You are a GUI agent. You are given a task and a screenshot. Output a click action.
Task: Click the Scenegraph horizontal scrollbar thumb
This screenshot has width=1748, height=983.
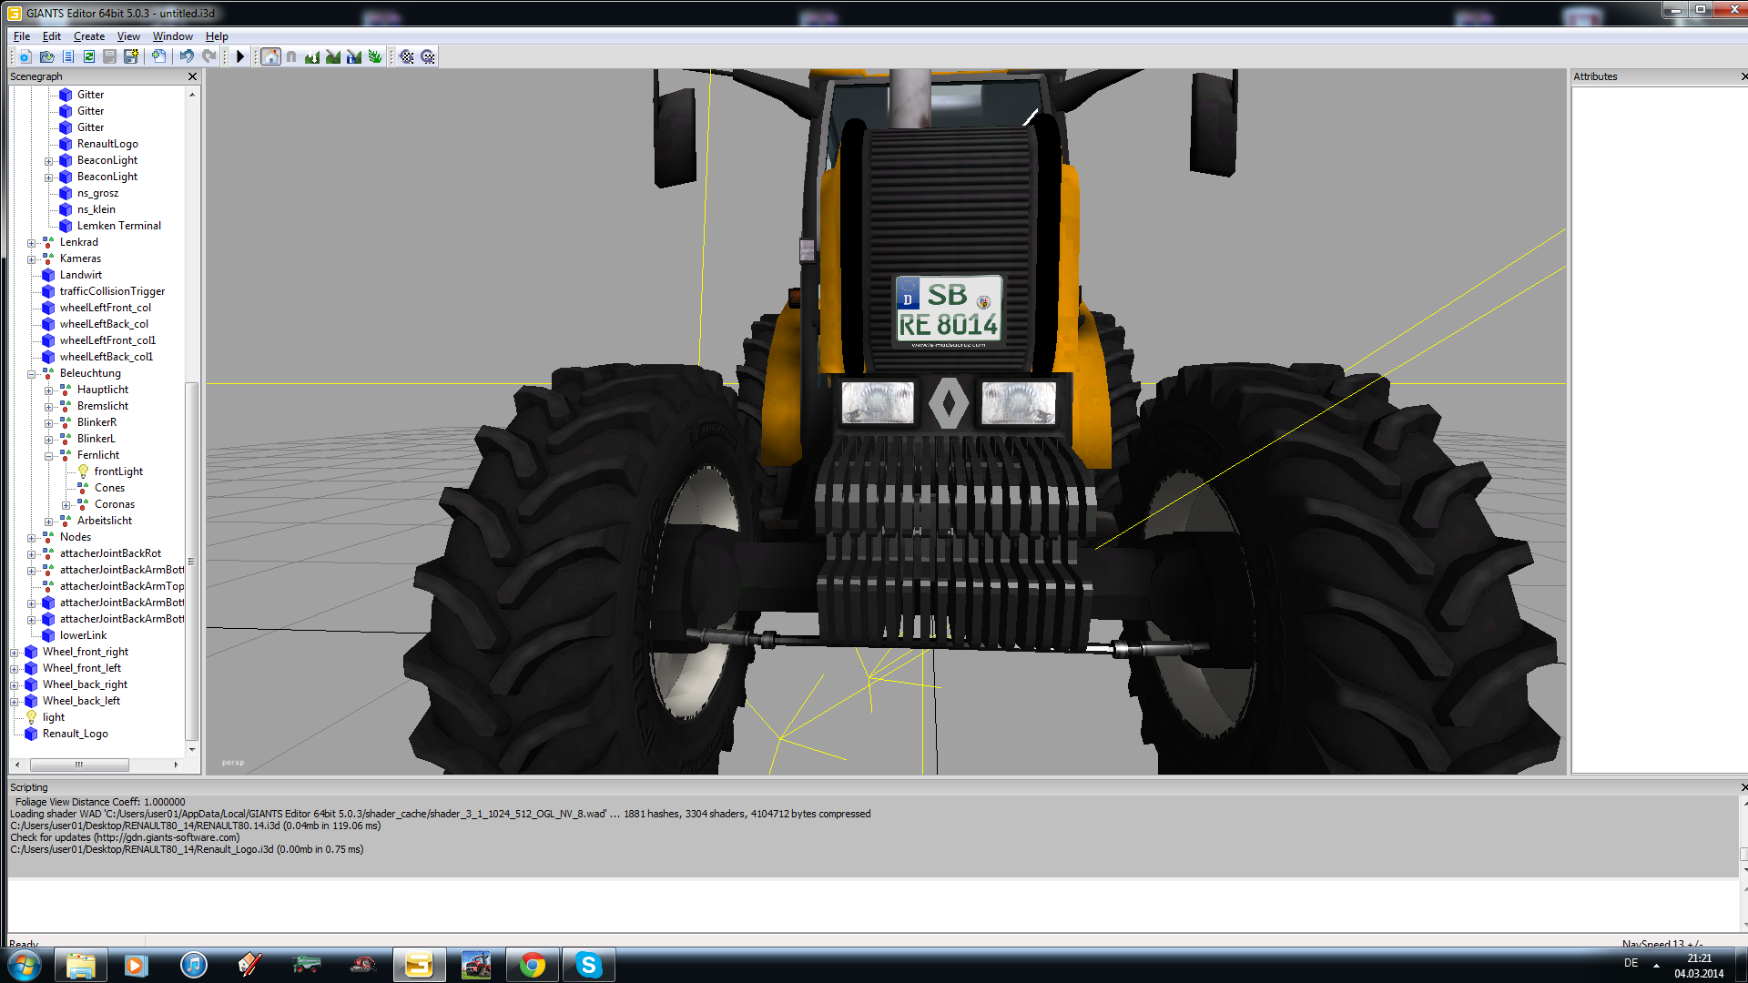tap(79, 765)
